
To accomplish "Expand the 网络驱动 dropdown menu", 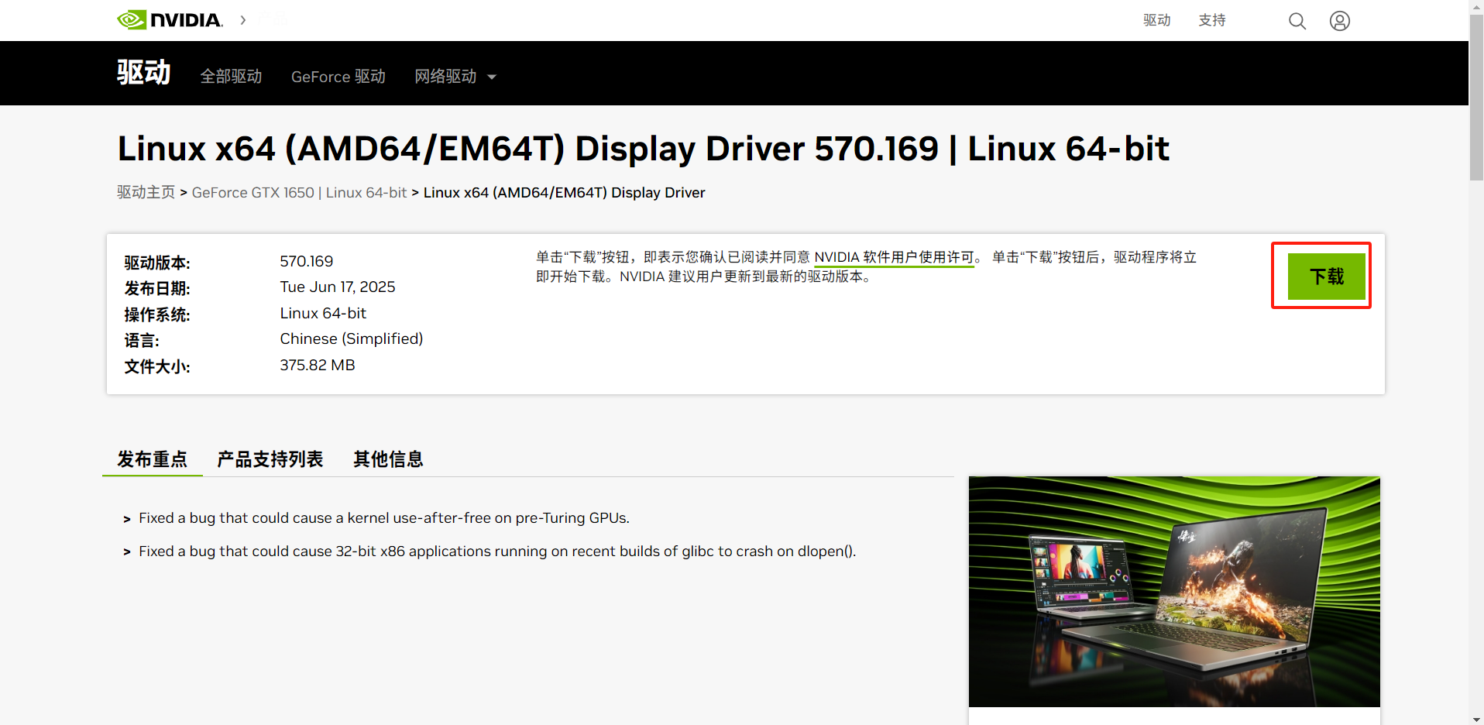I will (x=455, y=77).
